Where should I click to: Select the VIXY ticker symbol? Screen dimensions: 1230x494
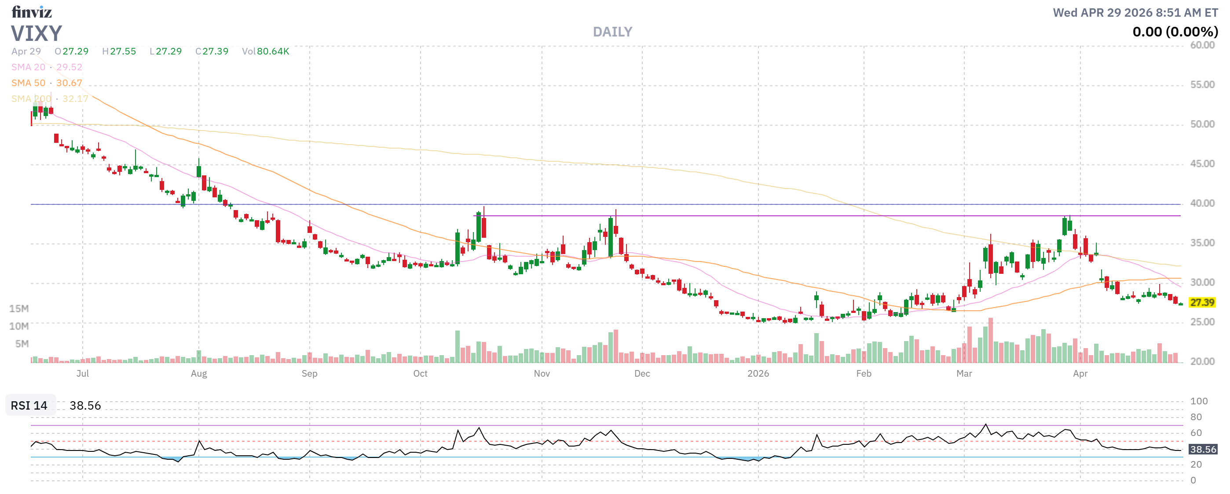pos(36,33)
